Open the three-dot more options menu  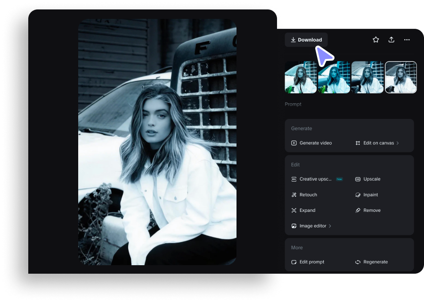coord(407,40)
